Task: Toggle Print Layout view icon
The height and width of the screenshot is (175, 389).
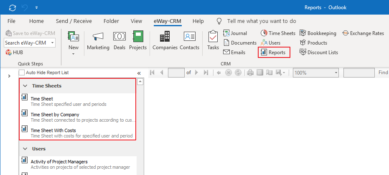Action: coord(260,72)
